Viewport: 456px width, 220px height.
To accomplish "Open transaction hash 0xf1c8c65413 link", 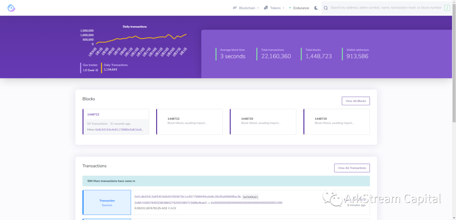I will (187, 196).
